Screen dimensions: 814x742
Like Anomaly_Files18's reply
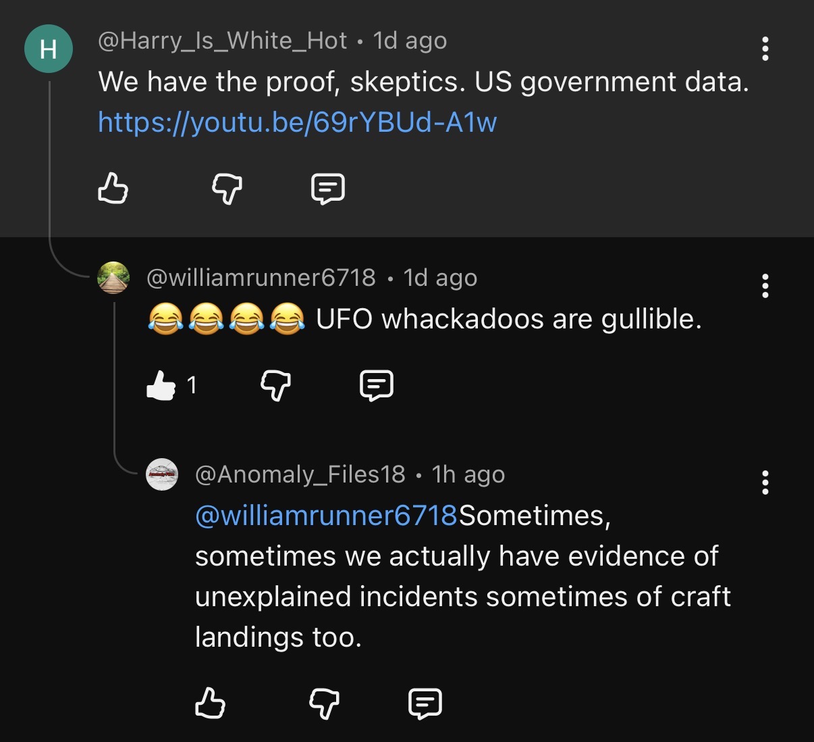210,703
